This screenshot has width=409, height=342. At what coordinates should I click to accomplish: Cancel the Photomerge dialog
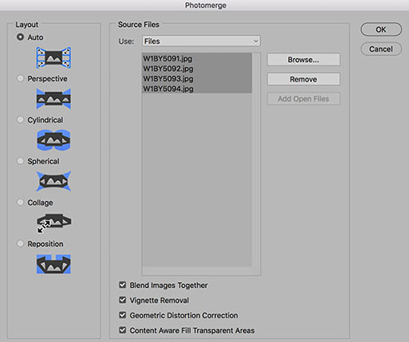pos(381,49)
